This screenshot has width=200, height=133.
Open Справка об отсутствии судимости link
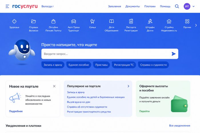[x=87, y=107]
